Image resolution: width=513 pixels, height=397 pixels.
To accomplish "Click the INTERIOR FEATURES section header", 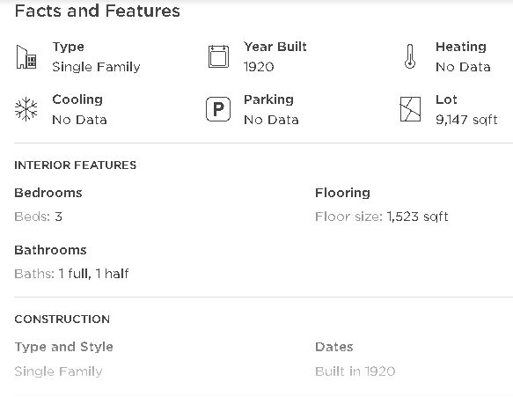I will pyautogui.click(x=76, y=165).
